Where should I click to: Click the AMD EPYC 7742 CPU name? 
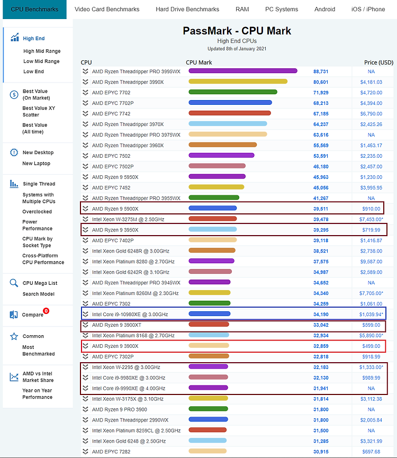pos(111,114)
